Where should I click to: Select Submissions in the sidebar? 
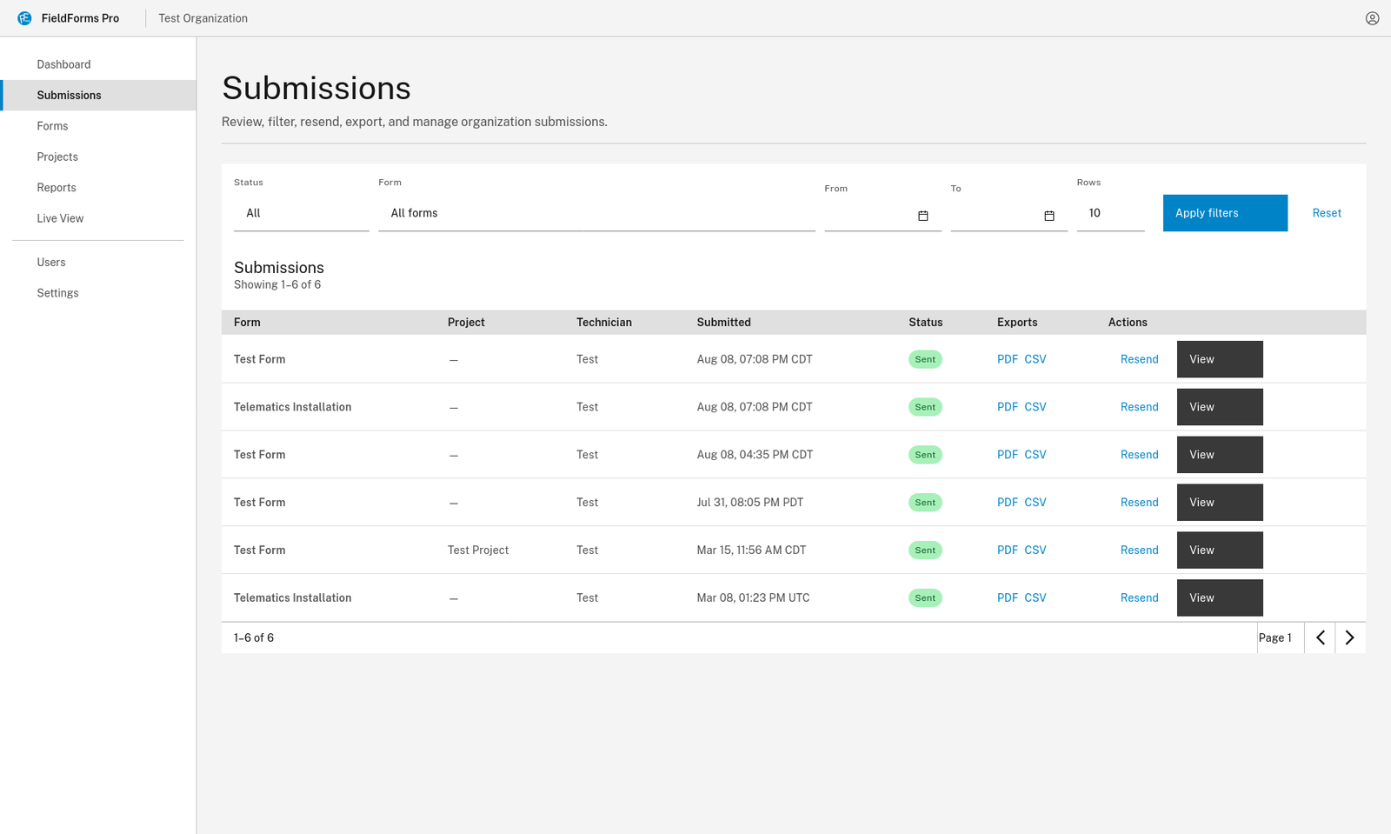tap(98, 95)
